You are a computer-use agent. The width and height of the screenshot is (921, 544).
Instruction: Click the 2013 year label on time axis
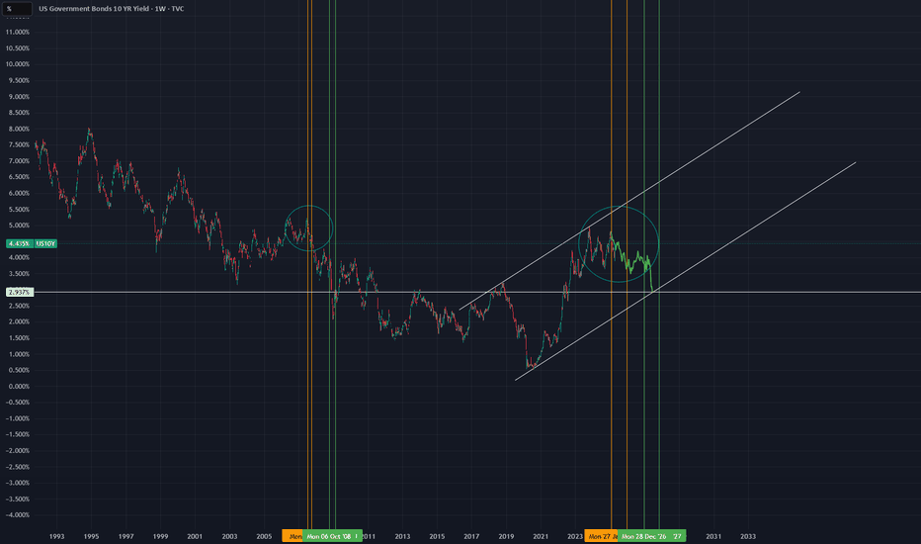[402, 536]
